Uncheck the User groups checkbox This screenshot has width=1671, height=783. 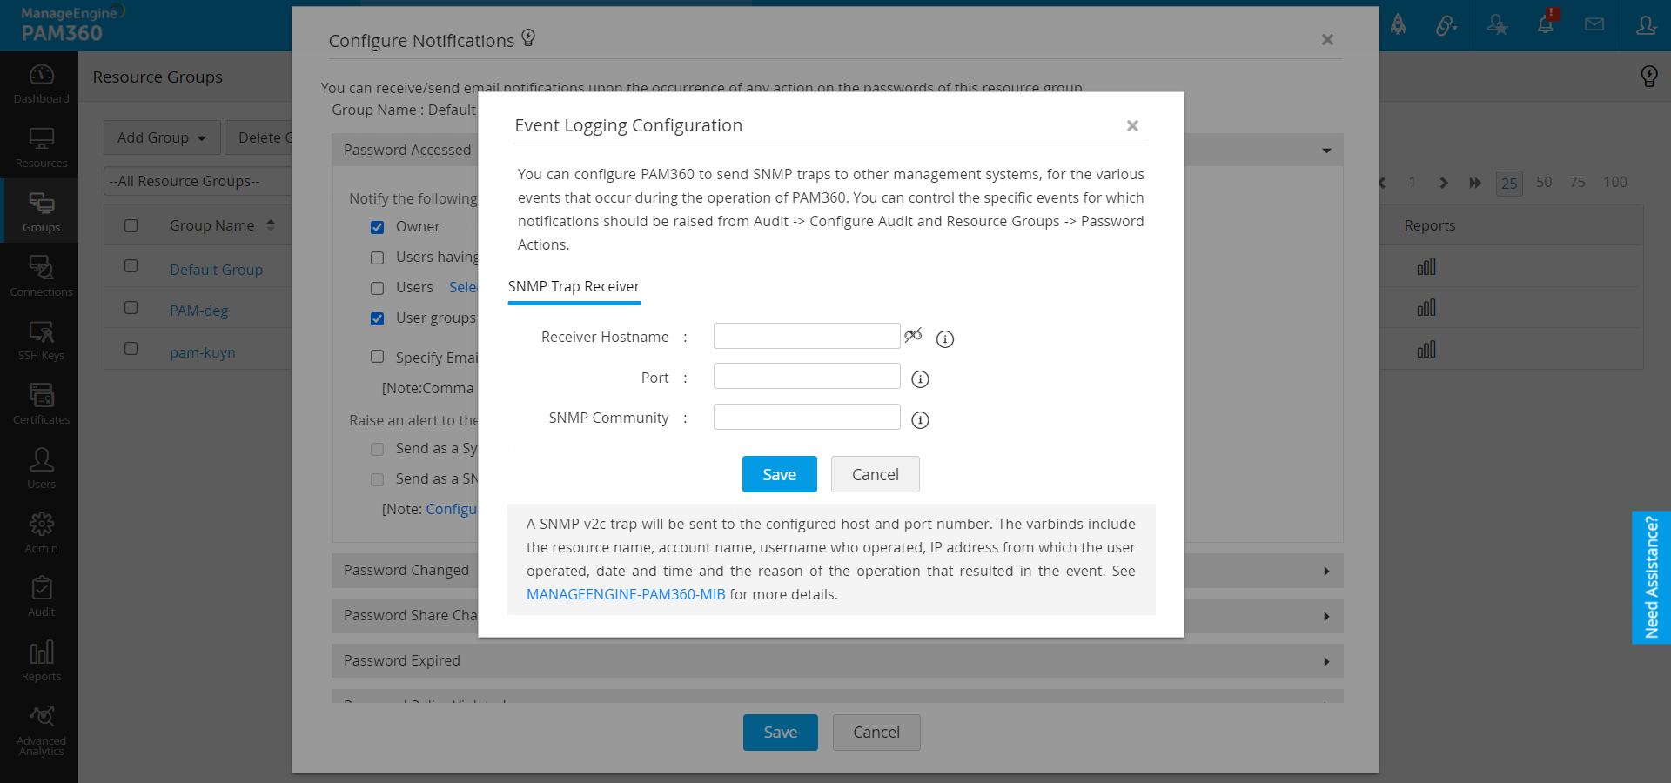coord(377,318)
